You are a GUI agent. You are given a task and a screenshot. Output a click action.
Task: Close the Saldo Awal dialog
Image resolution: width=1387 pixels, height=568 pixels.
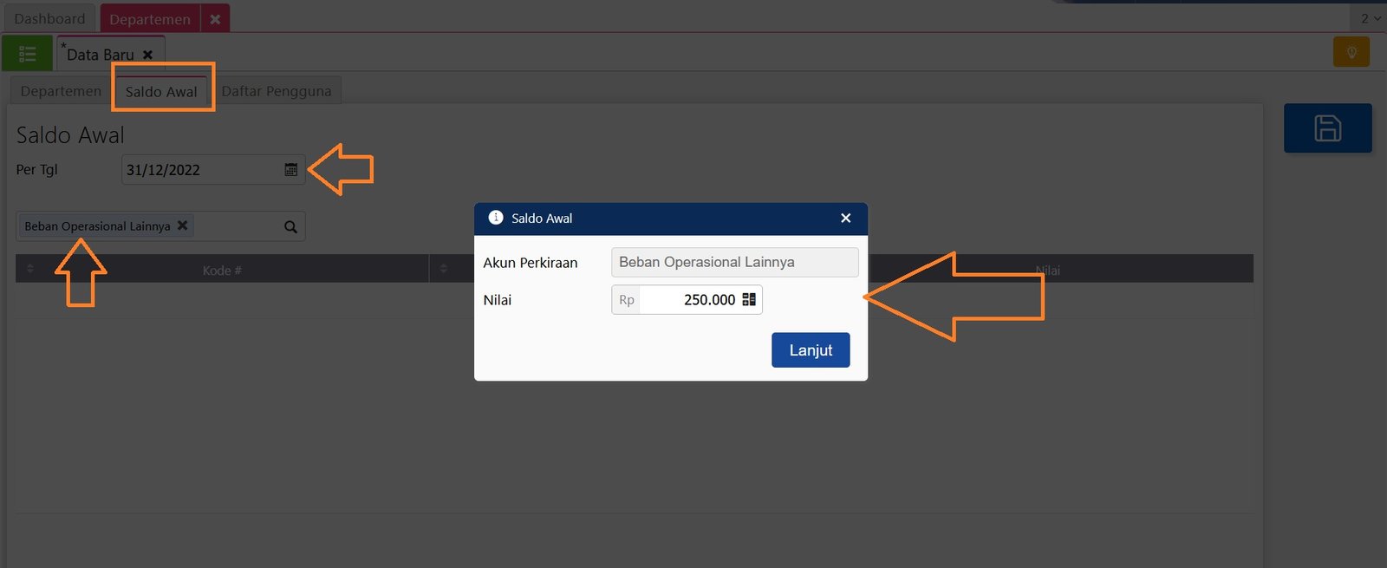845,219
